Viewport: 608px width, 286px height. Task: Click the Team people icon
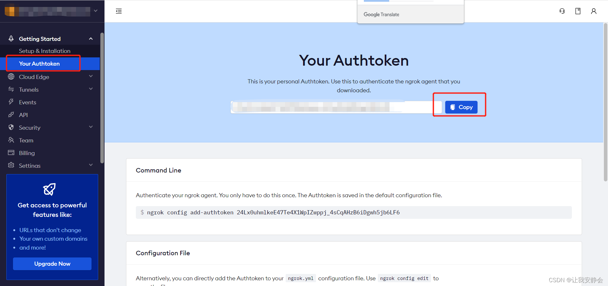pos(11,140)
